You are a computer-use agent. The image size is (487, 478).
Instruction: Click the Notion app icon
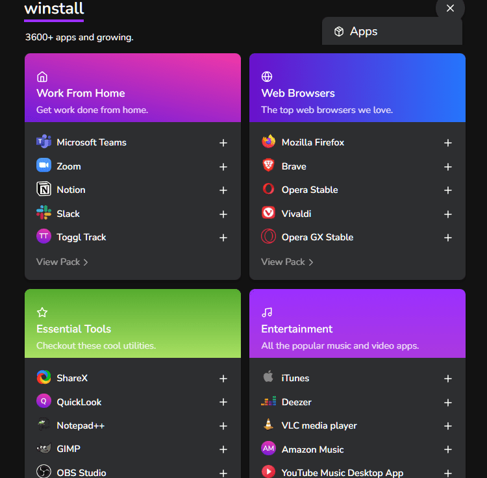pyautogui.click(x=44, y=189)
